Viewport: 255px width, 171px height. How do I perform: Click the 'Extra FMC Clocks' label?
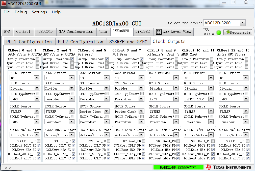click(x=231, y=54)
